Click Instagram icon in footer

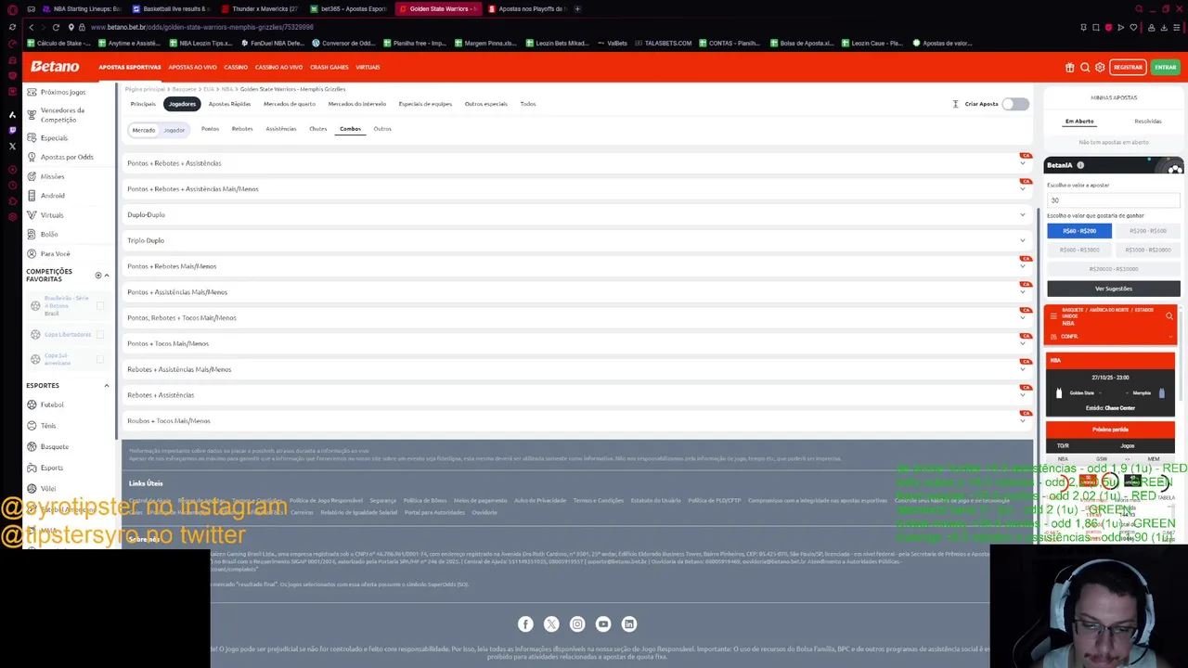pos(577,624)
